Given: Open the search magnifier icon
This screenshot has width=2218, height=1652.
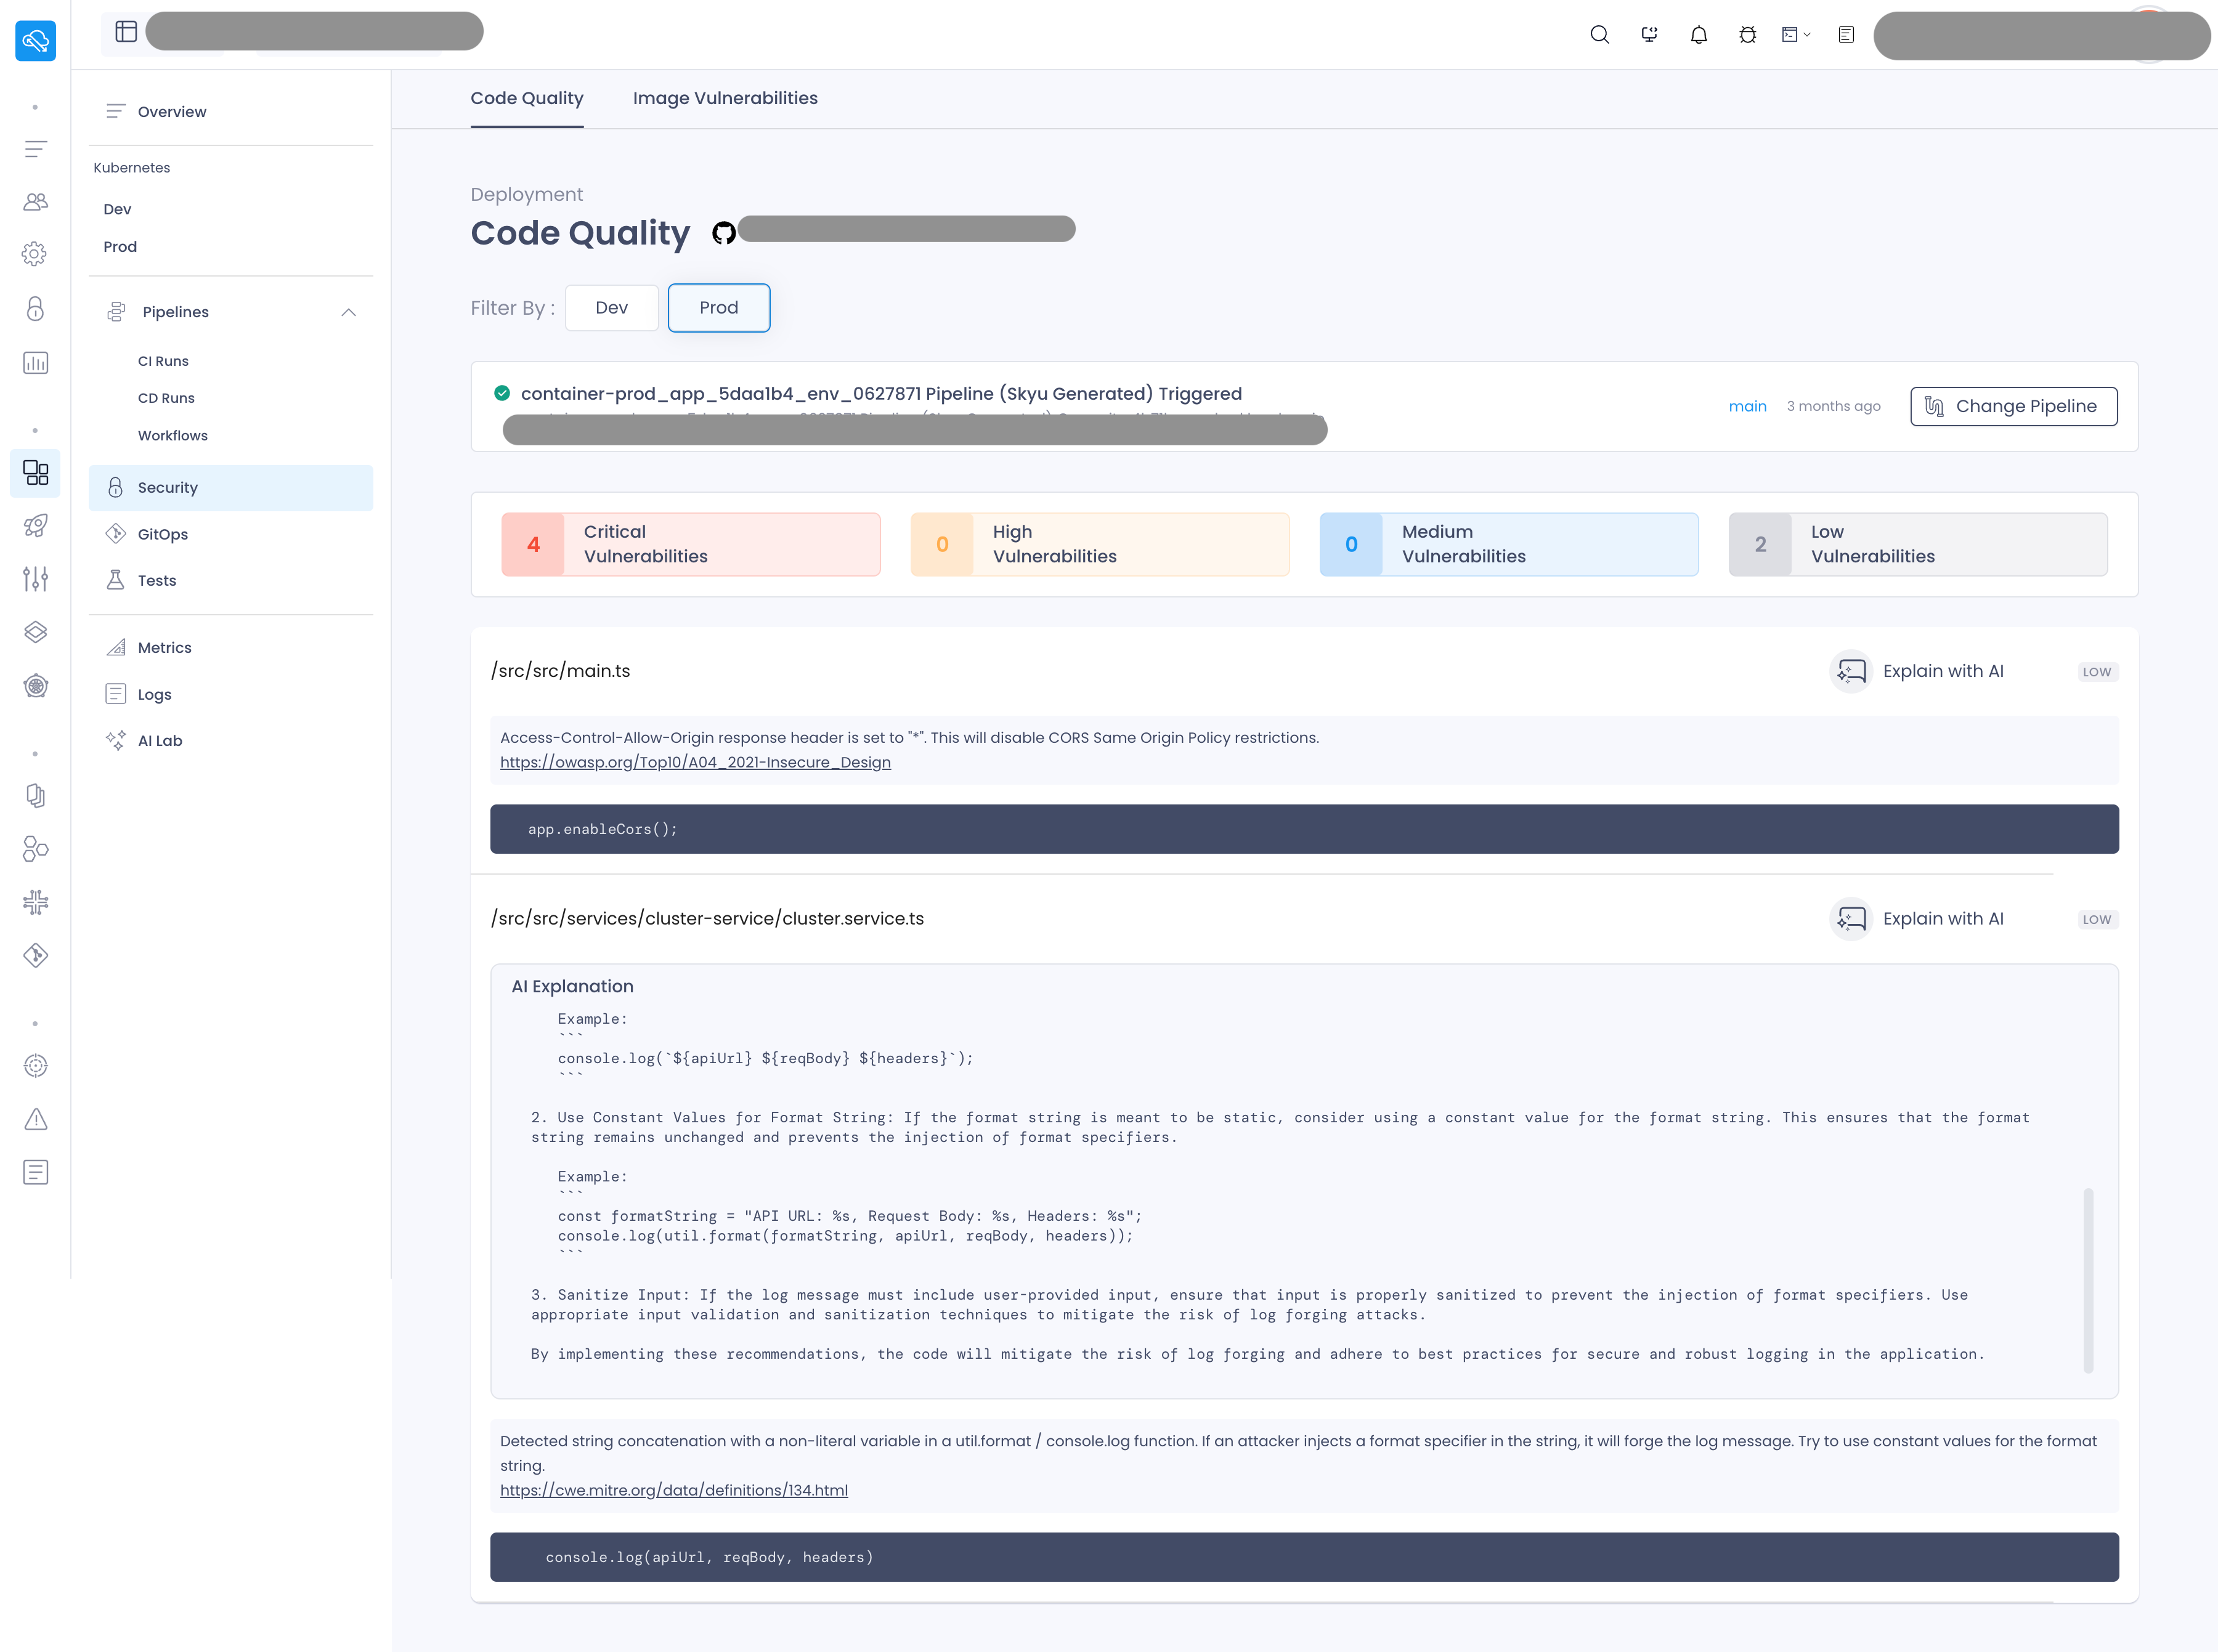Looking at the screenshot, I should coord(1600,35).
